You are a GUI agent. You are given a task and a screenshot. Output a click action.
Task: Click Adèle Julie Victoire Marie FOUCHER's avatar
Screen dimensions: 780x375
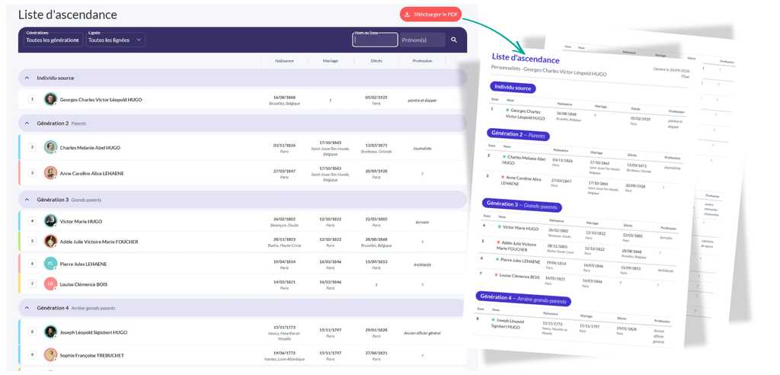point(50,241)
